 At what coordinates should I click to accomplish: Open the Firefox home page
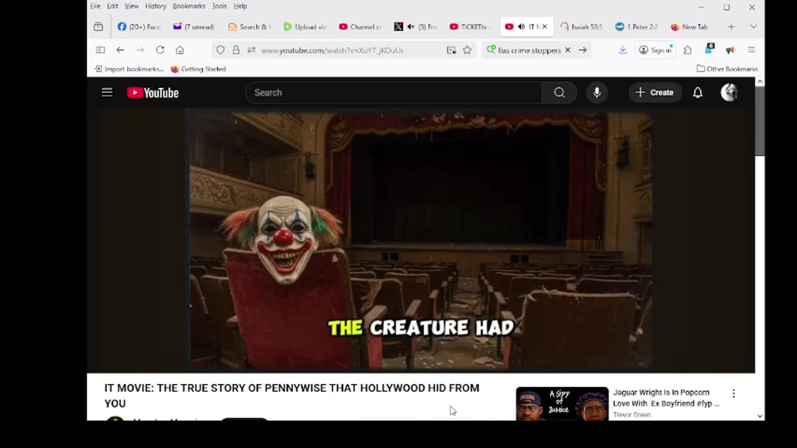coord(180,50)
